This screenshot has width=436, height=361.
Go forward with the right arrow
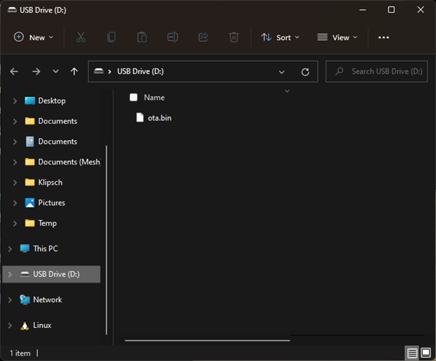pos(36,71)
